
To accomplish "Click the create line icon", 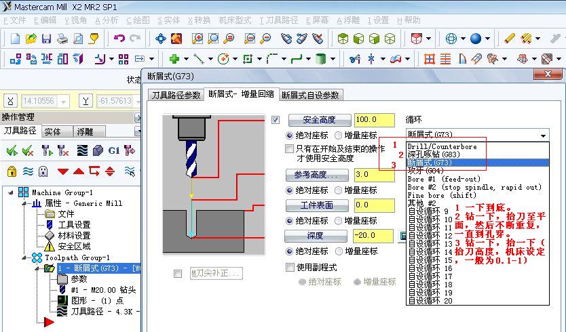I will [x=199, y=59].
